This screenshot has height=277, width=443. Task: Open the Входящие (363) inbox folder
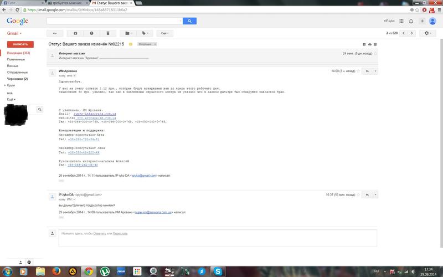coord(18,53)
